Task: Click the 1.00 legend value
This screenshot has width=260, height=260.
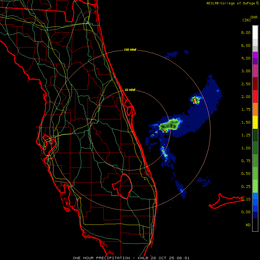Action: 246,148
